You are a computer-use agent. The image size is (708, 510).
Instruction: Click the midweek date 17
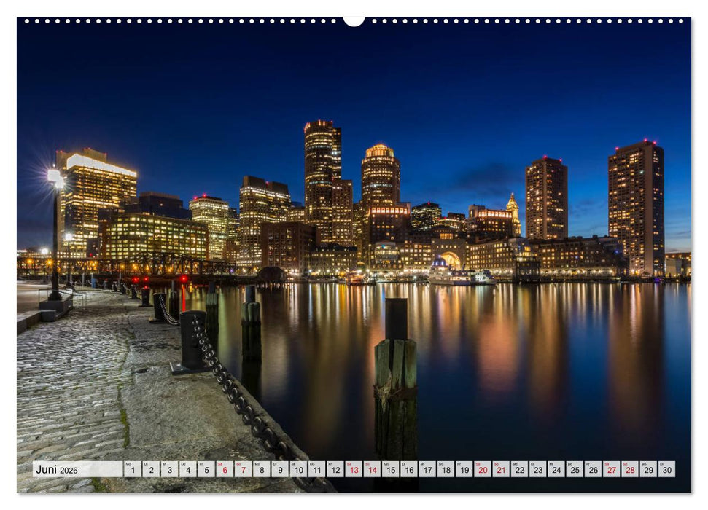click(x=429, y=471)
